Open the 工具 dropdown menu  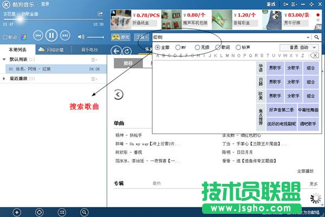[142, 37]
